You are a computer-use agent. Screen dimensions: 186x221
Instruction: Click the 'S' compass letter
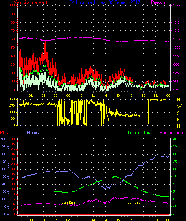179,113
